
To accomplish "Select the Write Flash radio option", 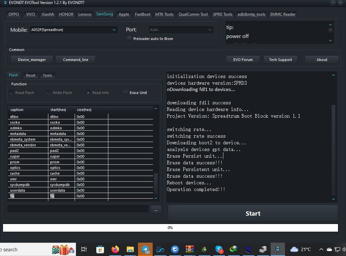I will pos(49,92).
